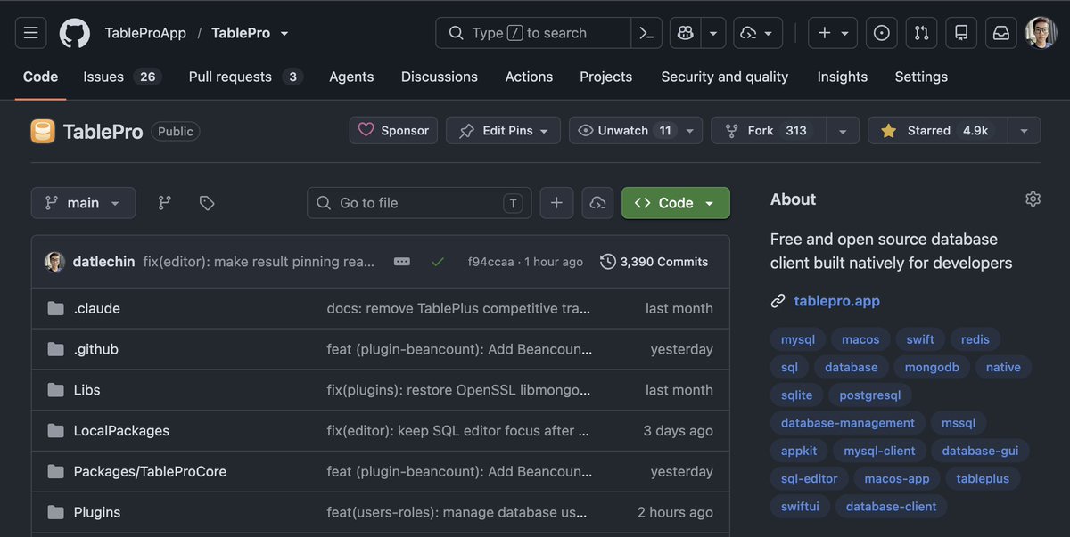Open the notifications inbox icon
This screenshot has width=1070, height=537.
1001,33
